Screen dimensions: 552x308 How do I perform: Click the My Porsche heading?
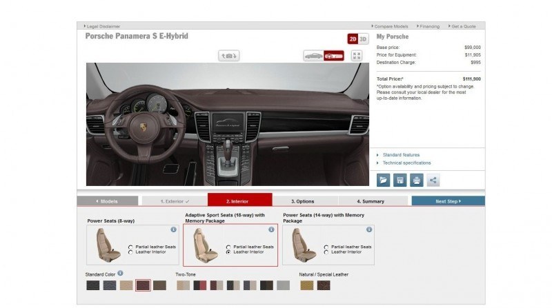coord(393,37)
